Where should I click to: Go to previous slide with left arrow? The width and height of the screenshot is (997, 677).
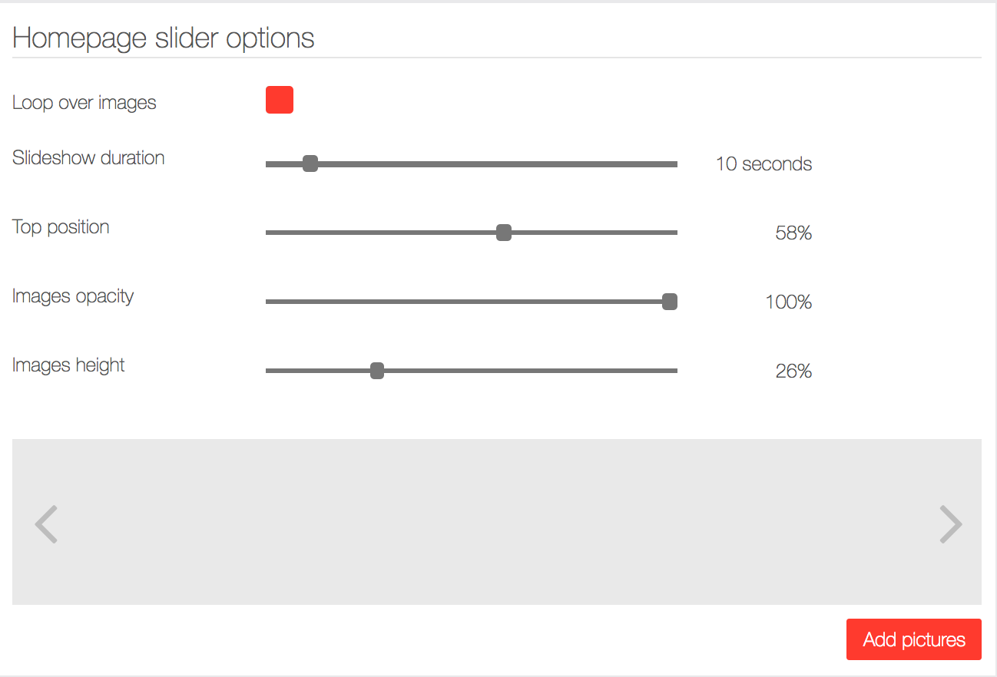click(47, 524)
